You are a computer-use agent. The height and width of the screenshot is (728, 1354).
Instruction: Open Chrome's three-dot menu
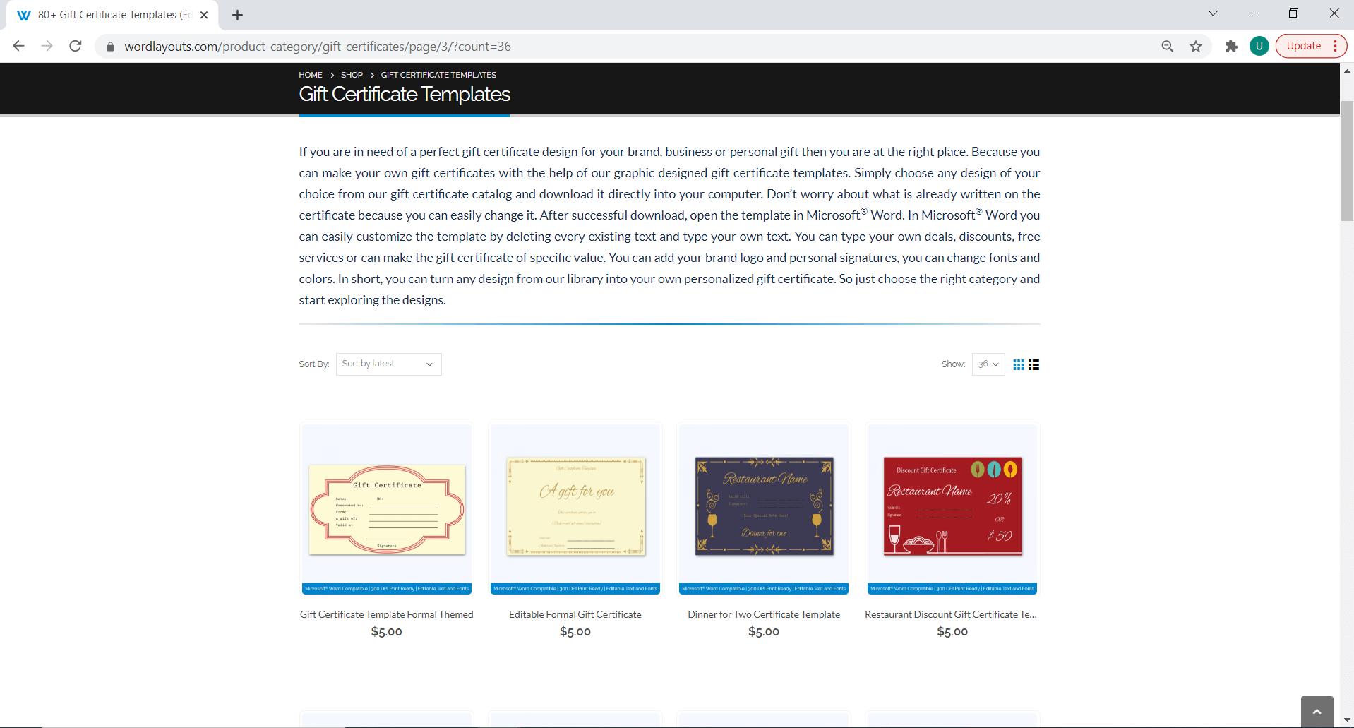[x=1336, y=46]
